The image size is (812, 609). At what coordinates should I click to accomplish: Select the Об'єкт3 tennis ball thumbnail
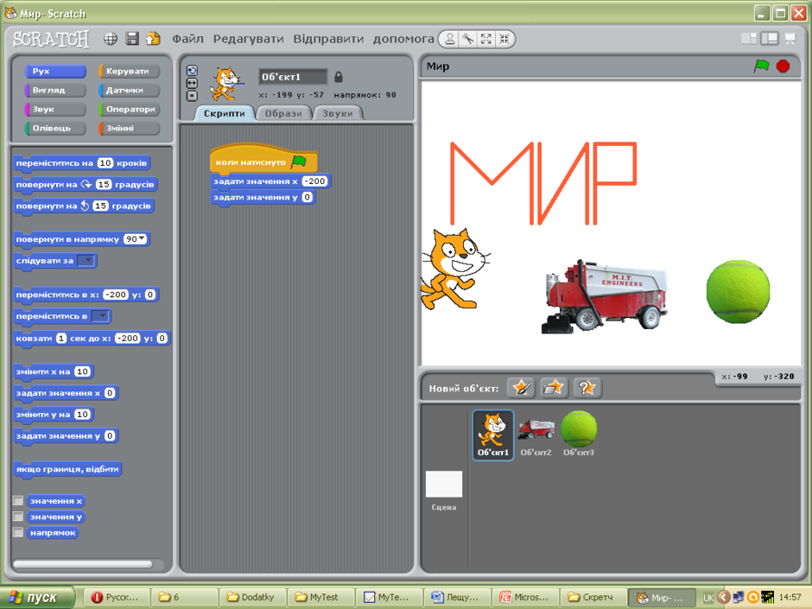(x=579, y=435)
